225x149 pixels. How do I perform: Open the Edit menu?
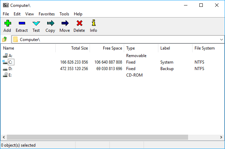pos(17,14)
